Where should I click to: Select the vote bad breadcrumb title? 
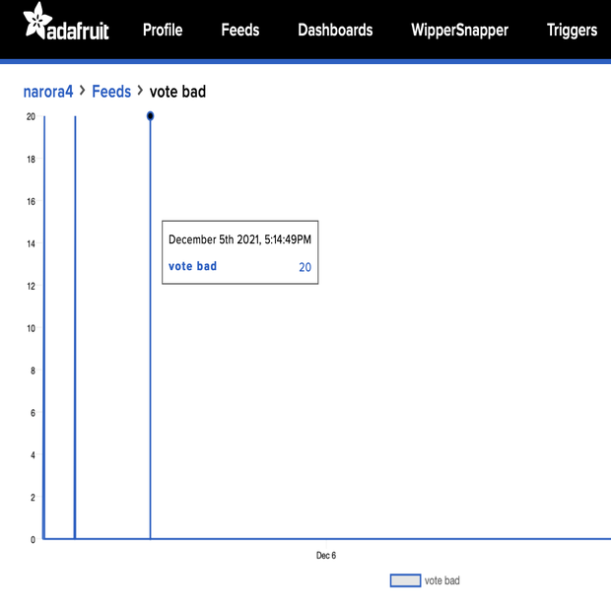tap(177, 92)
